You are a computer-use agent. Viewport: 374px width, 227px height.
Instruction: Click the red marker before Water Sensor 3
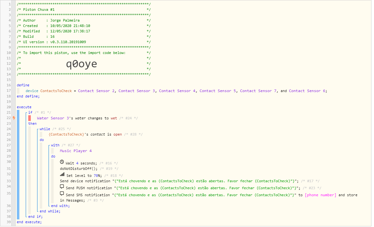coord(30,118)
